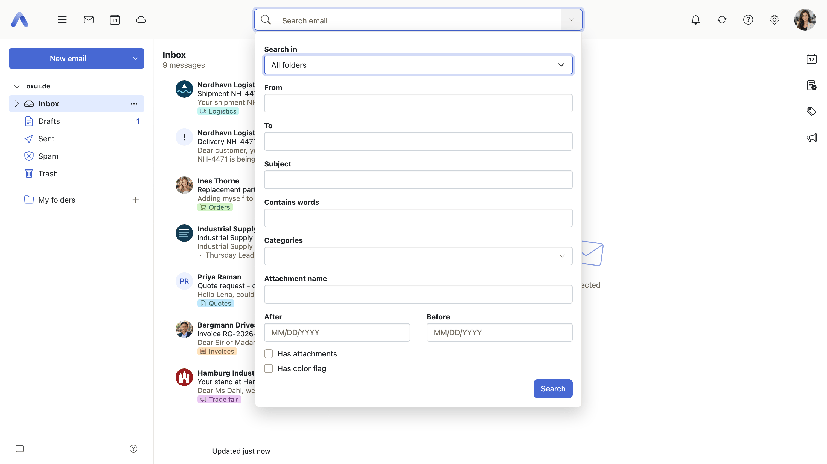Open the New email dropdown arrow
Image resolution: width=827 pixels, height=464 pixels.
(135, 59)
